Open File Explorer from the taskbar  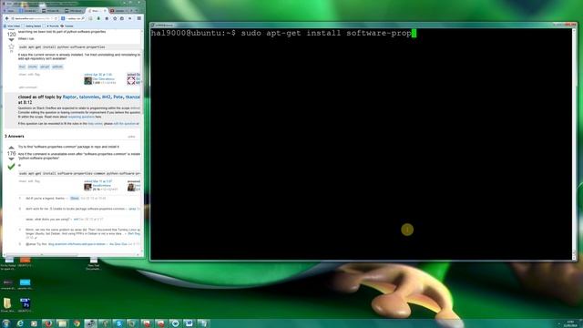click(62, 323)
